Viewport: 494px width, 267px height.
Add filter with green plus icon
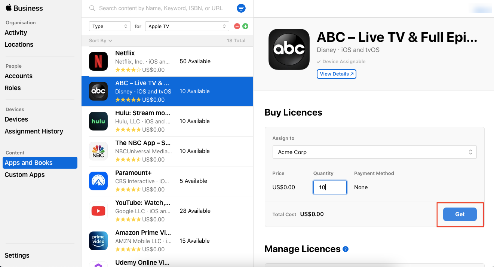tap(245, 26)
